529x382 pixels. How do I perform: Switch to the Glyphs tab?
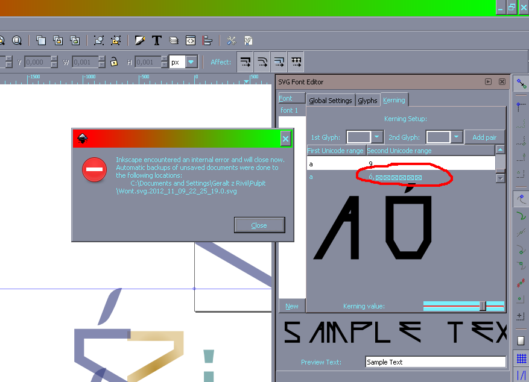coord(367,100)
